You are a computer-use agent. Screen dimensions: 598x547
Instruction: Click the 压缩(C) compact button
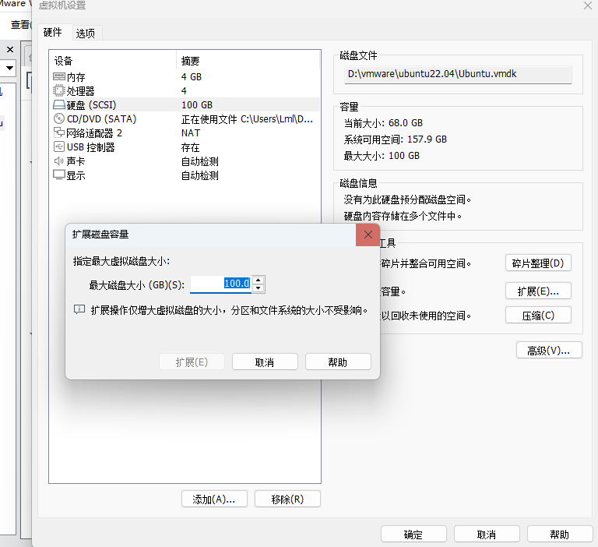(538, 316)
